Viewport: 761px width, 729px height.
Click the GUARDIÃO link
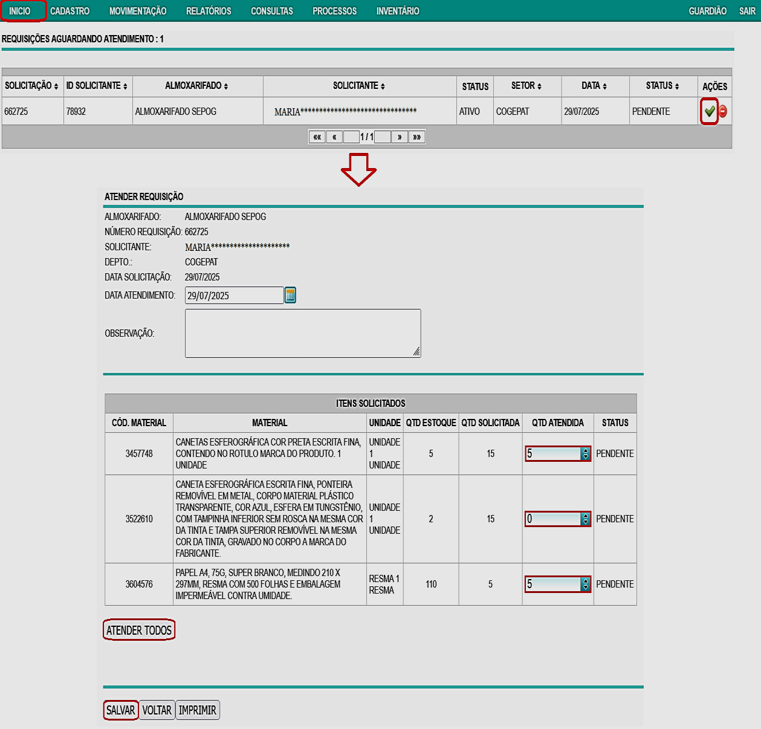click(x=708, y=11)
